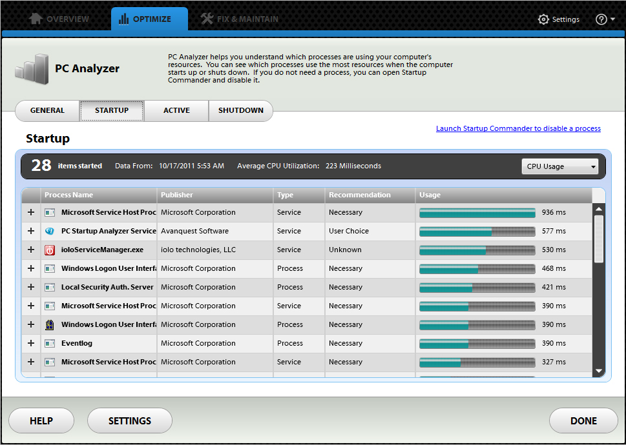Switch to the Active tab
Image resolution: width=626 pixels, height=445 pixels.
[176, 110]
